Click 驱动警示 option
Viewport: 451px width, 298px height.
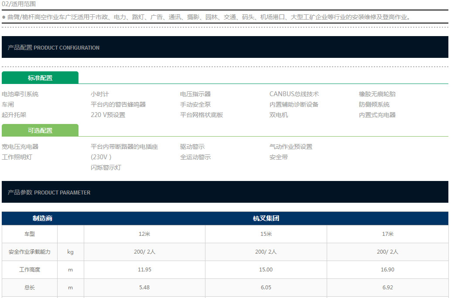[192, 147]
